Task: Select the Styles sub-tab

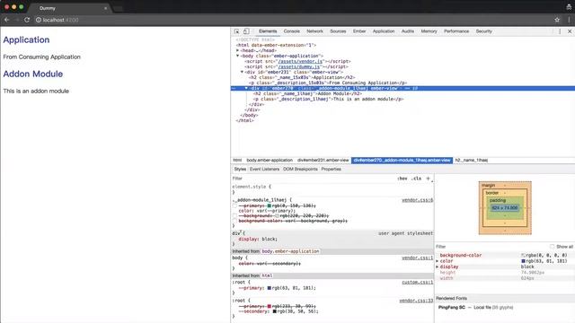Action: (240, 170)
